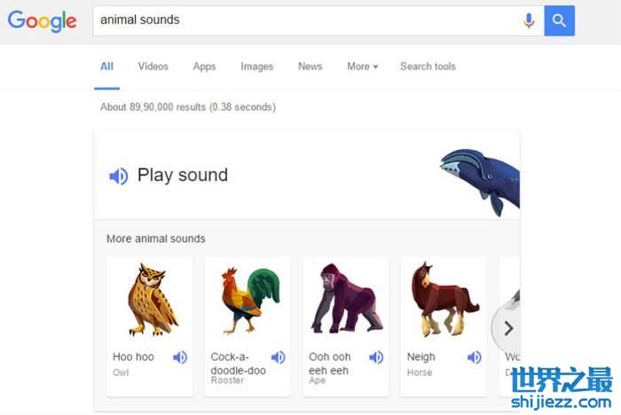Click the voice search microphone icon
The image size is (621, 415).
pos(529,20)
